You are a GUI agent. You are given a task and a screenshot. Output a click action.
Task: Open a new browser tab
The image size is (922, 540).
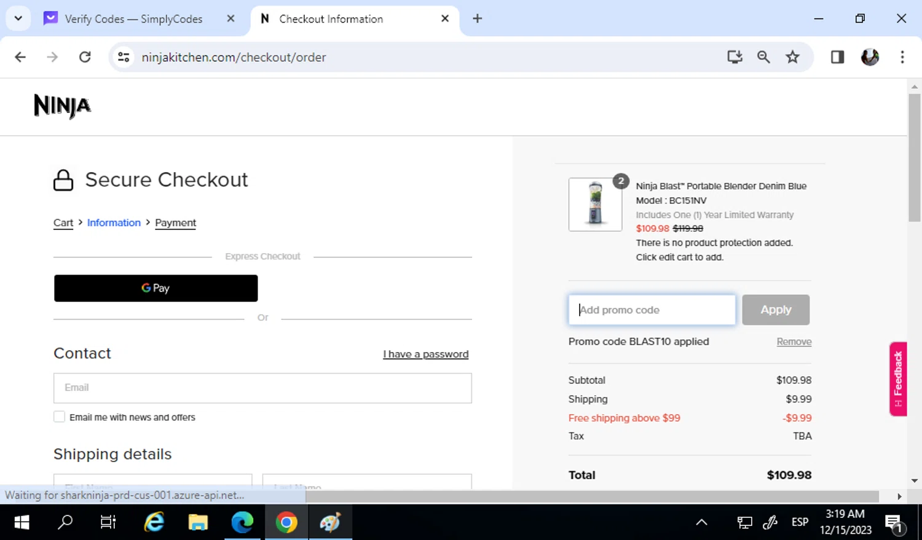(478, 18)
